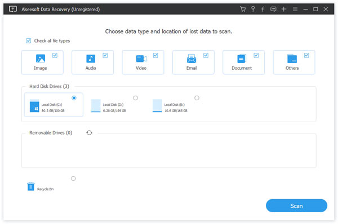Image resolution: width=338 pixels, height=224 pixels.
Task: Open the shopping cart purchase icon
Action: (243, 9)
